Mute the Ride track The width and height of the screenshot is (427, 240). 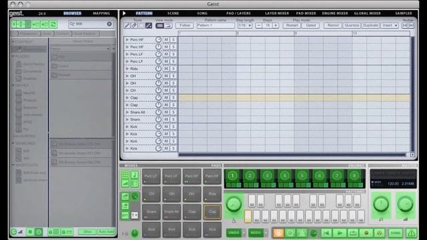pyautogui.click(x=166, y=69)
